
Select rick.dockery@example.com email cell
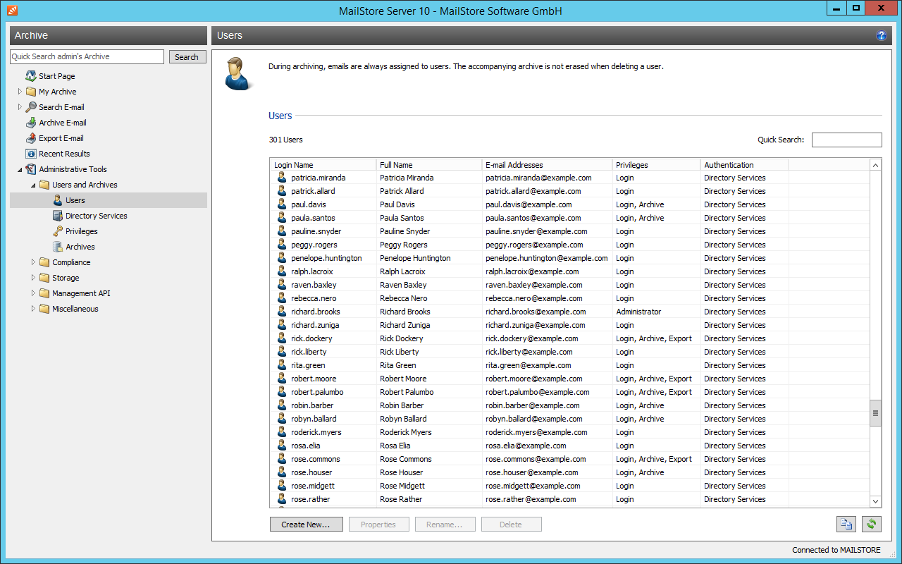point(533,338)
